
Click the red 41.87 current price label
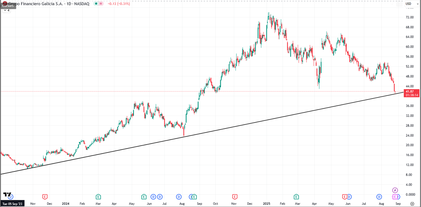tap(409, 91)
